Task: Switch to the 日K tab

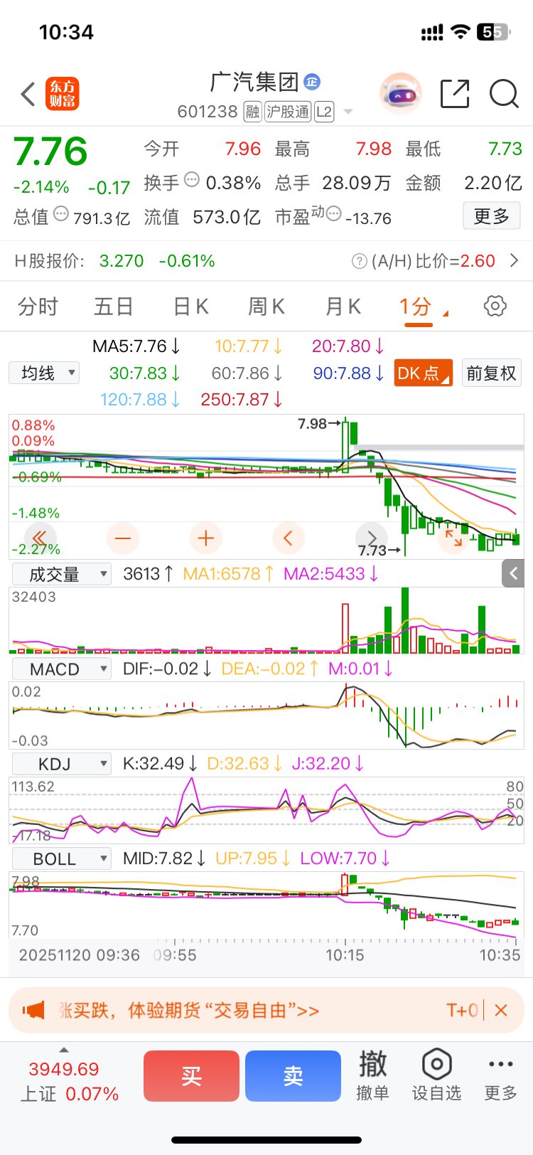Action: 191,307
